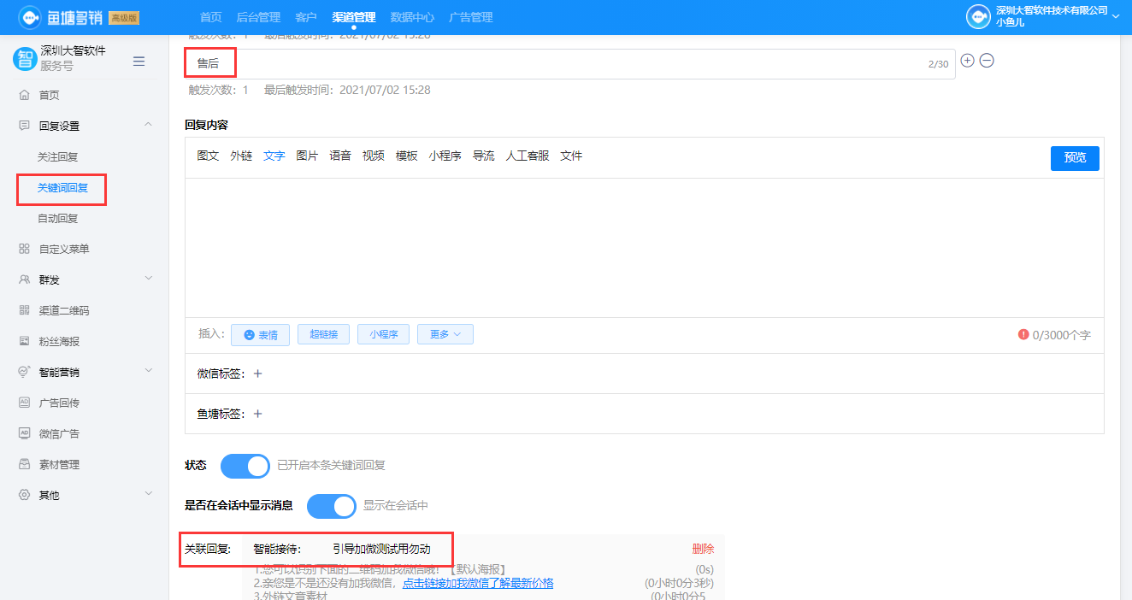Click the 高级版 badge
Screen dimensions: 1132x600
[x=125, y=18]
